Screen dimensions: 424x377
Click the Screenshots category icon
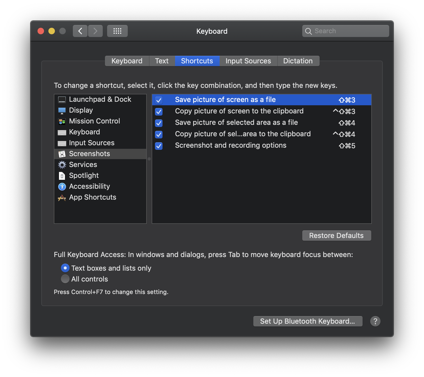(x=62, y=154)
